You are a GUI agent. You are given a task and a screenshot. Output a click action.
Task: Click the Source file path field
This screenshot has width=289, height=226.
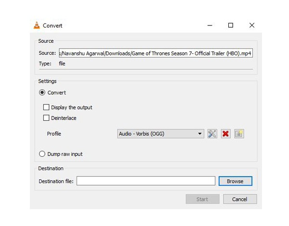[155, 53]
